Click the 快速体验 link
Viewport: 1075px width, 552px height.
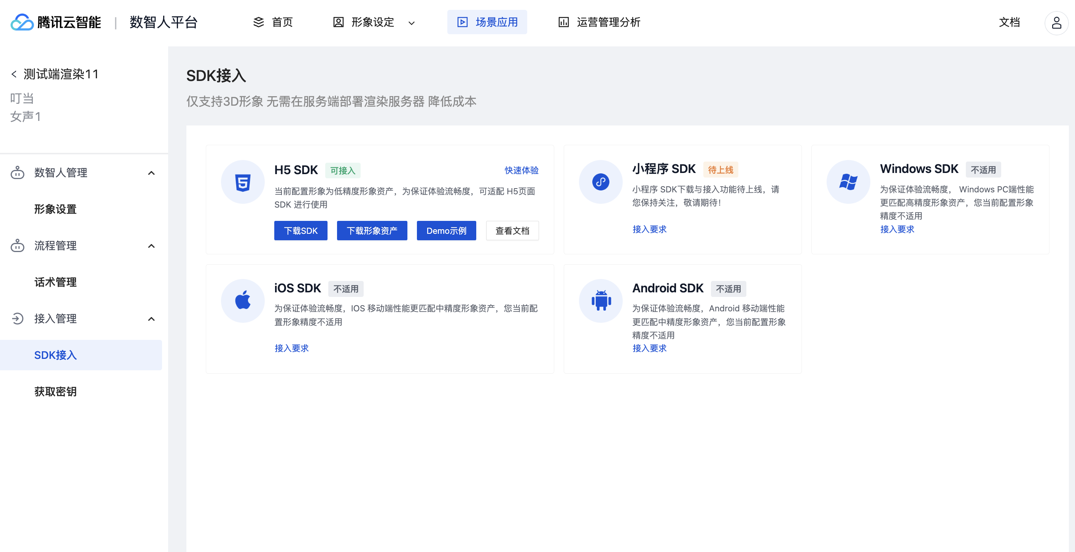coord(521,170)
